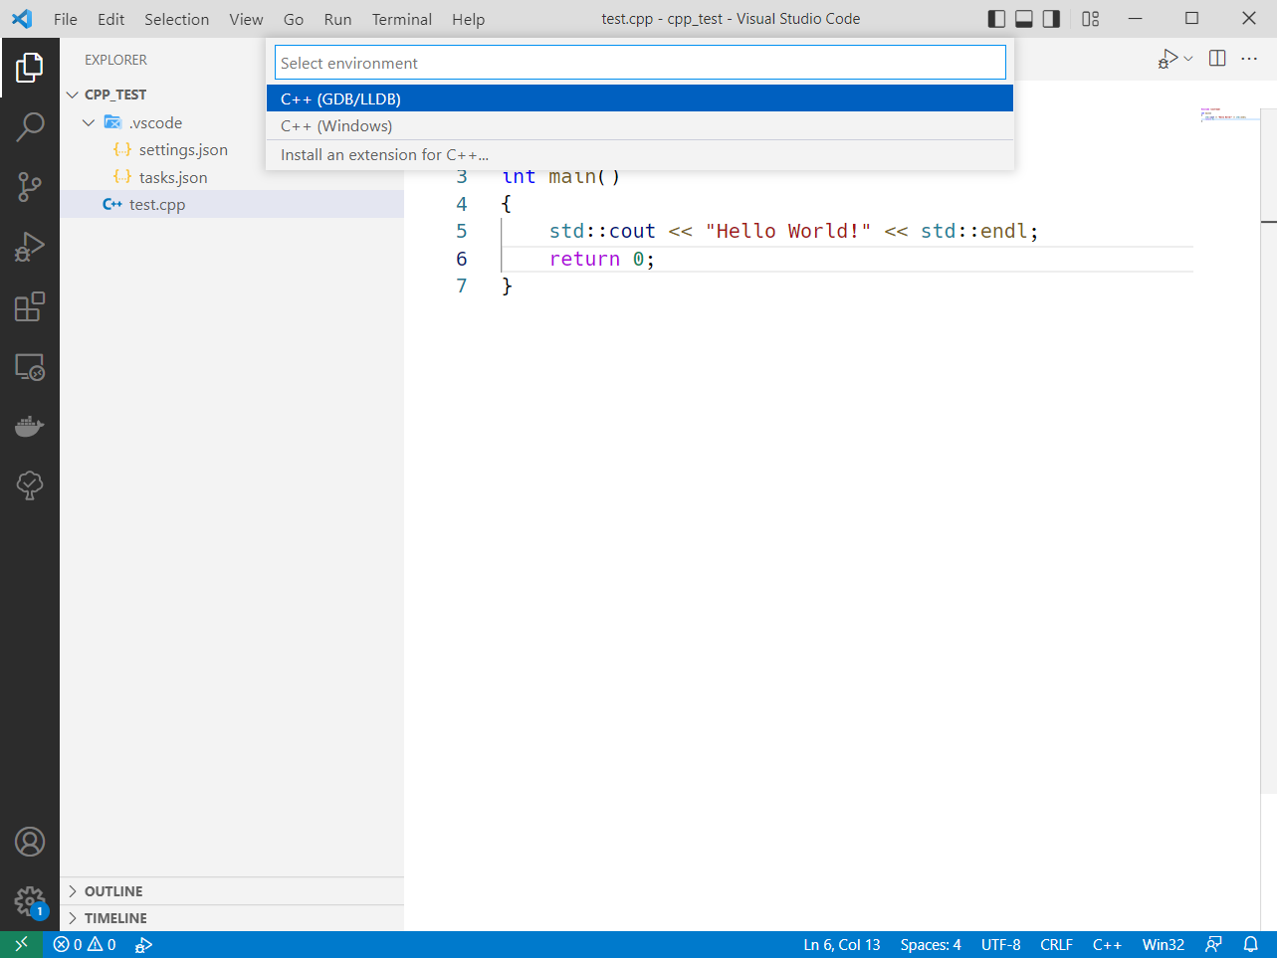Click the "Hello World!" string in code
This screenshot has height=958, width=1277.
pyautogui.click(x=788, y=231)
